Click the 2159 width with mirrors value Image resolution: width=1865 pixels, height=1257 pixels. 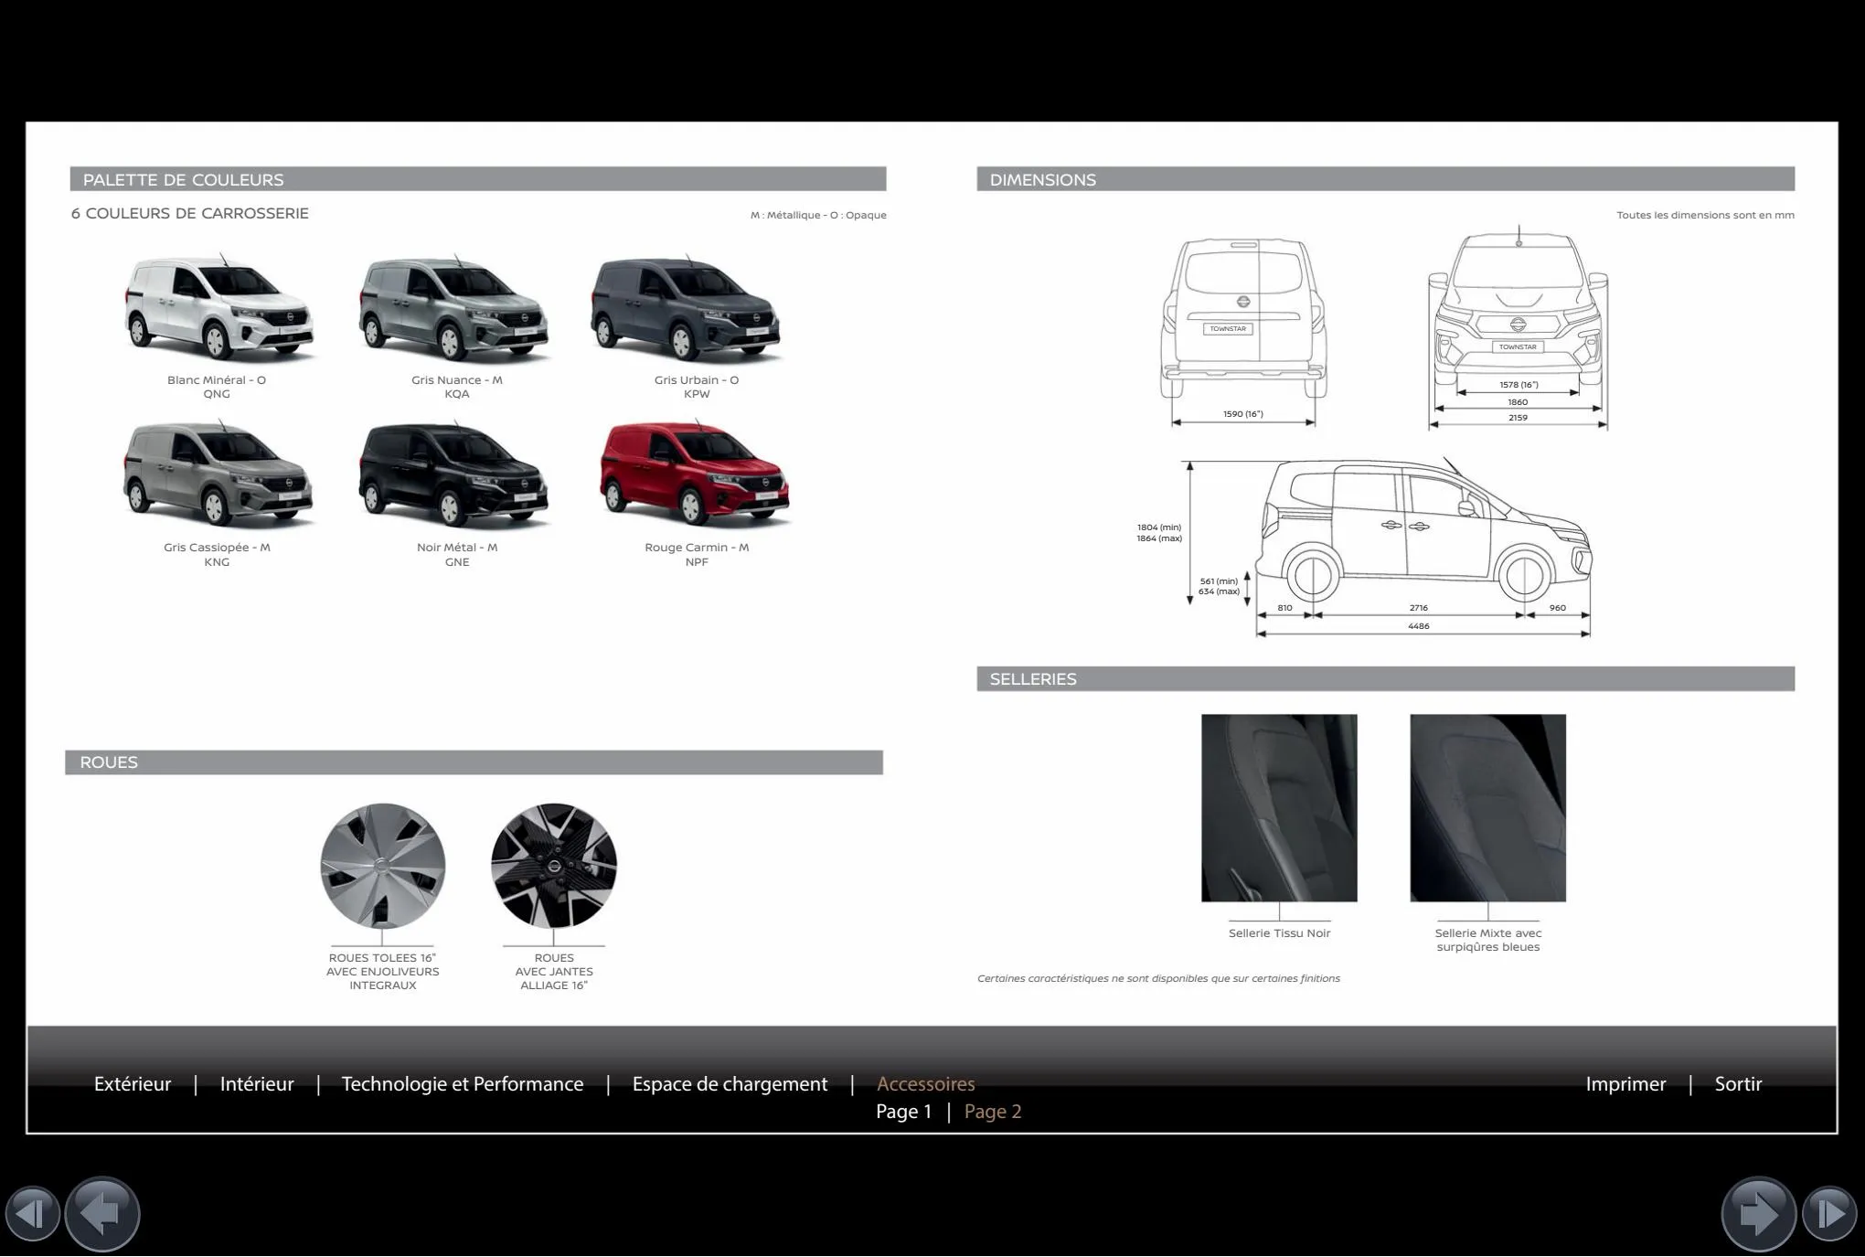(1518, 418)
